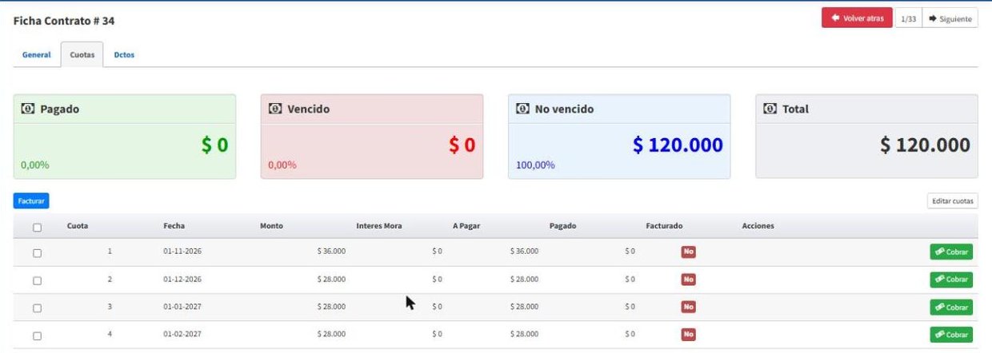
Task: Go back with Volver atras button
Action: (857, 18)
